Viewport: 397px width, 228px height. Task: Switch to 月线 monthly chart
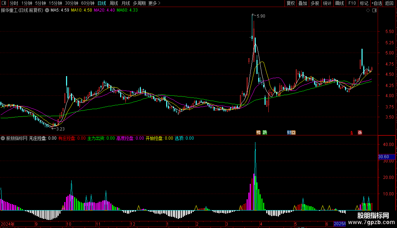125,3
